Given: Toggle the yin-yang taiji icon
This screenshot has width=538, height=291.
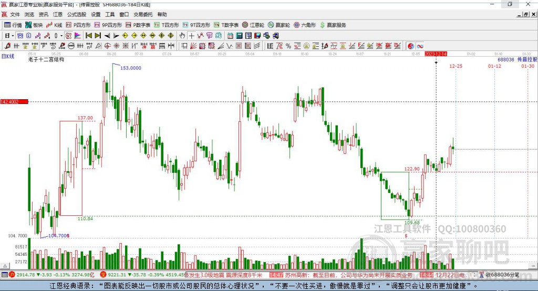Looking at the screenshot, I should 411,46.
